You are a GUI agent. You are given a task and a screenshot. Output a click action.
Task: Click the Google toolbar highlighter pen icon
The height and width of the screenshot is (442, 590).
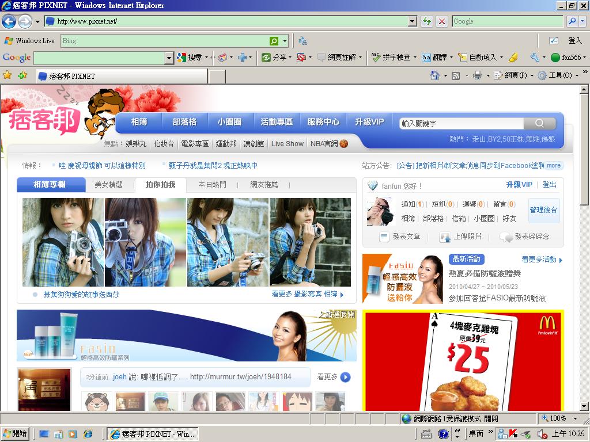coord(513,57)
